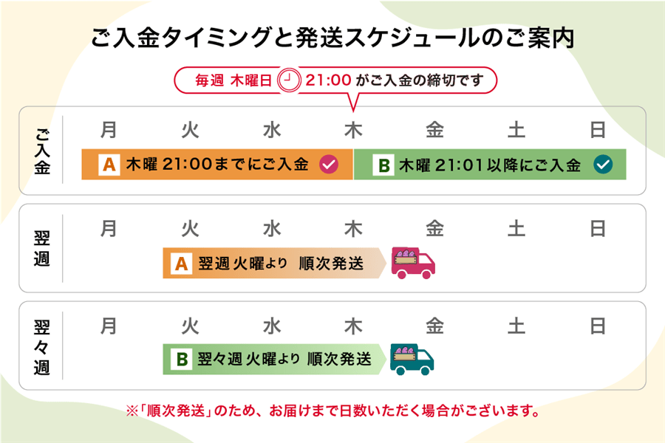The height and width of the screenshot is (443, 665).
Task: Click 木 in the ご入金 row
Action: tap(353, 131)
